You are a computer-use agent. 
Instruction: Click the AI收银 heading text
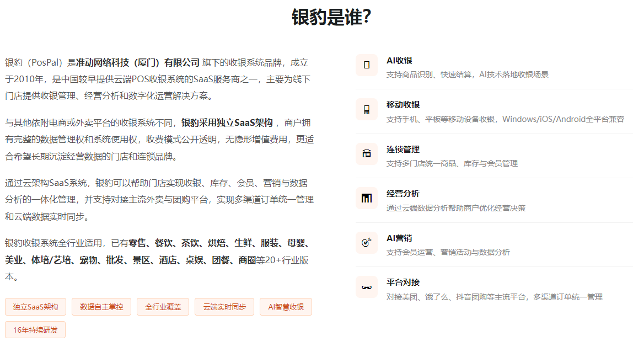(x=399, y=61)
